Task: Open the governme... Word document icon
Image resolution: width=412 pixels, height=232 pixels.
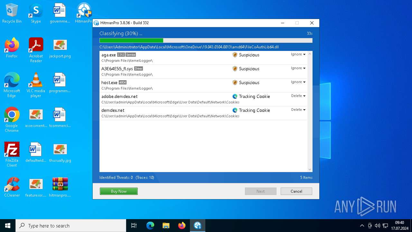Action: pyautogui.click(x=60, y=13)
